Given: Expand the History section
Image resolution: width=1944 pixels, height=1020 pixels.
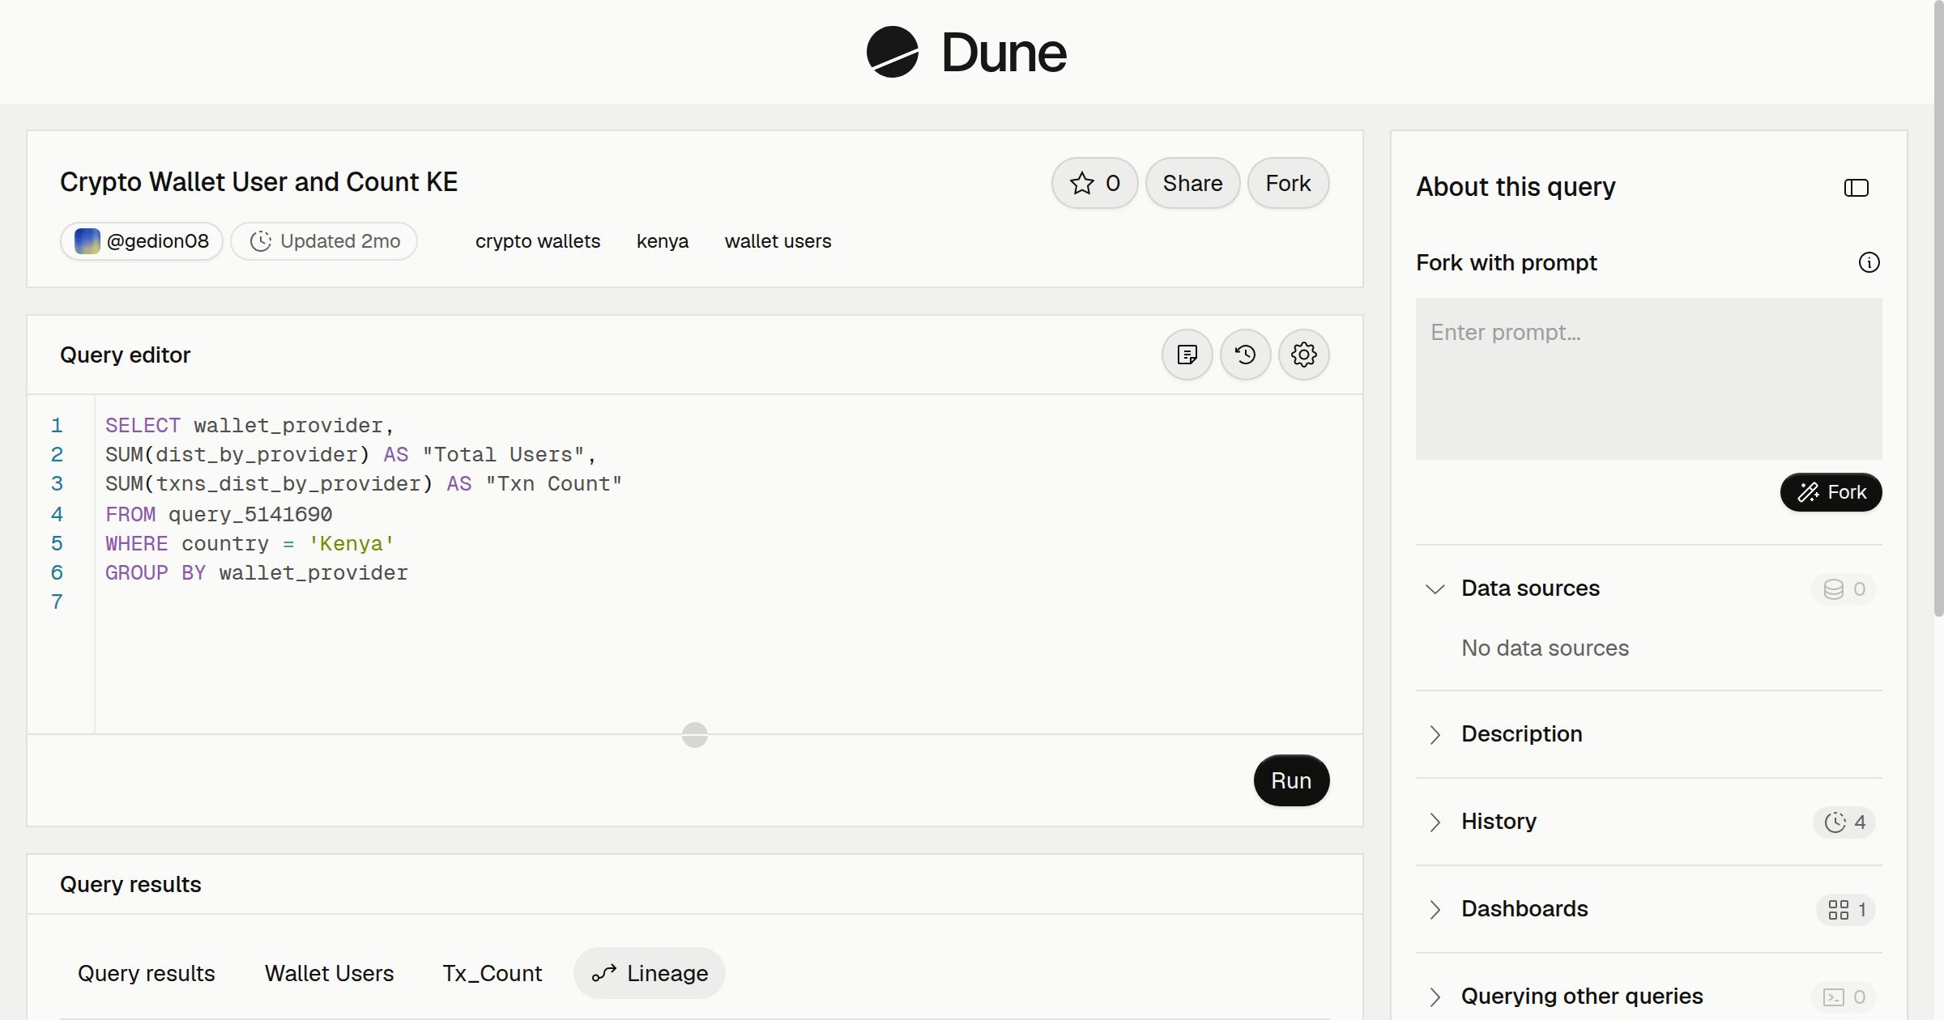Looking at the screenshot, I should point(1435,822).
